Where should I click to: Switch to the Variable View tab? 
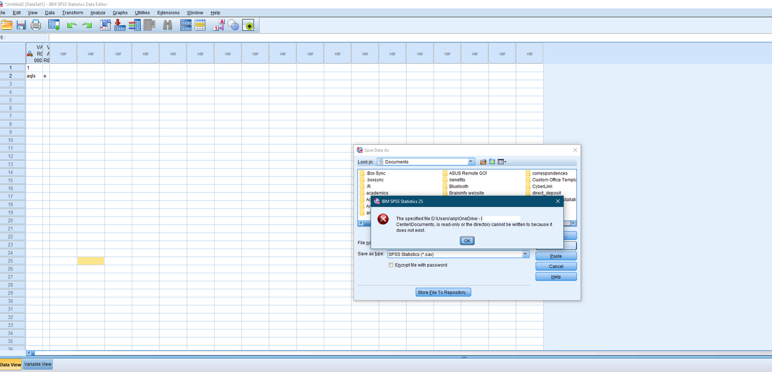[x=38, y=364]
